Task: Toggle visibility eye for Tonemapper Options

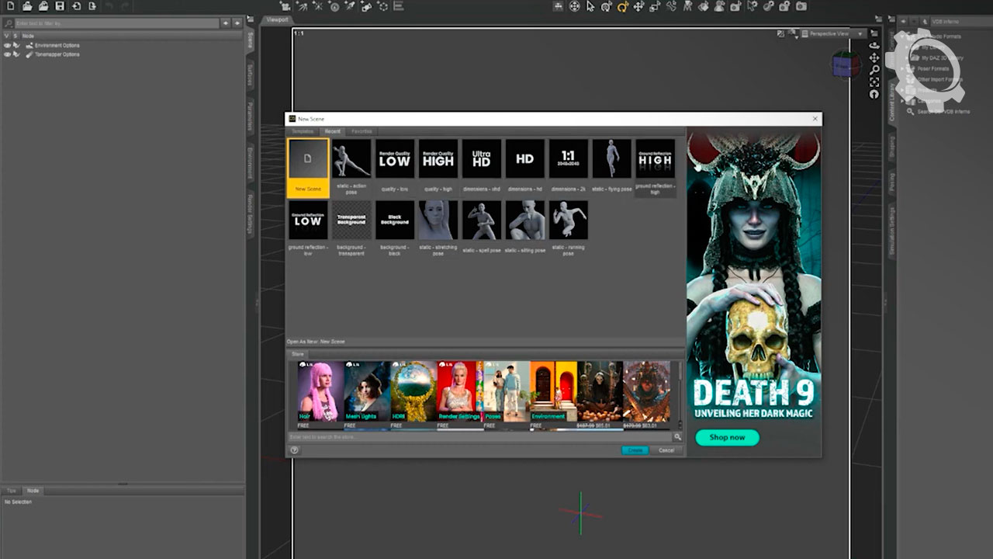Action: (7, 54)
